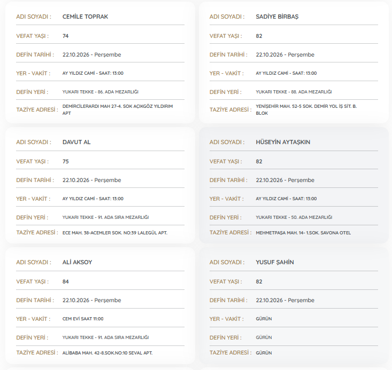
Task: Select the name YUSUF ŞAHİN
Action: coord(275,262)
